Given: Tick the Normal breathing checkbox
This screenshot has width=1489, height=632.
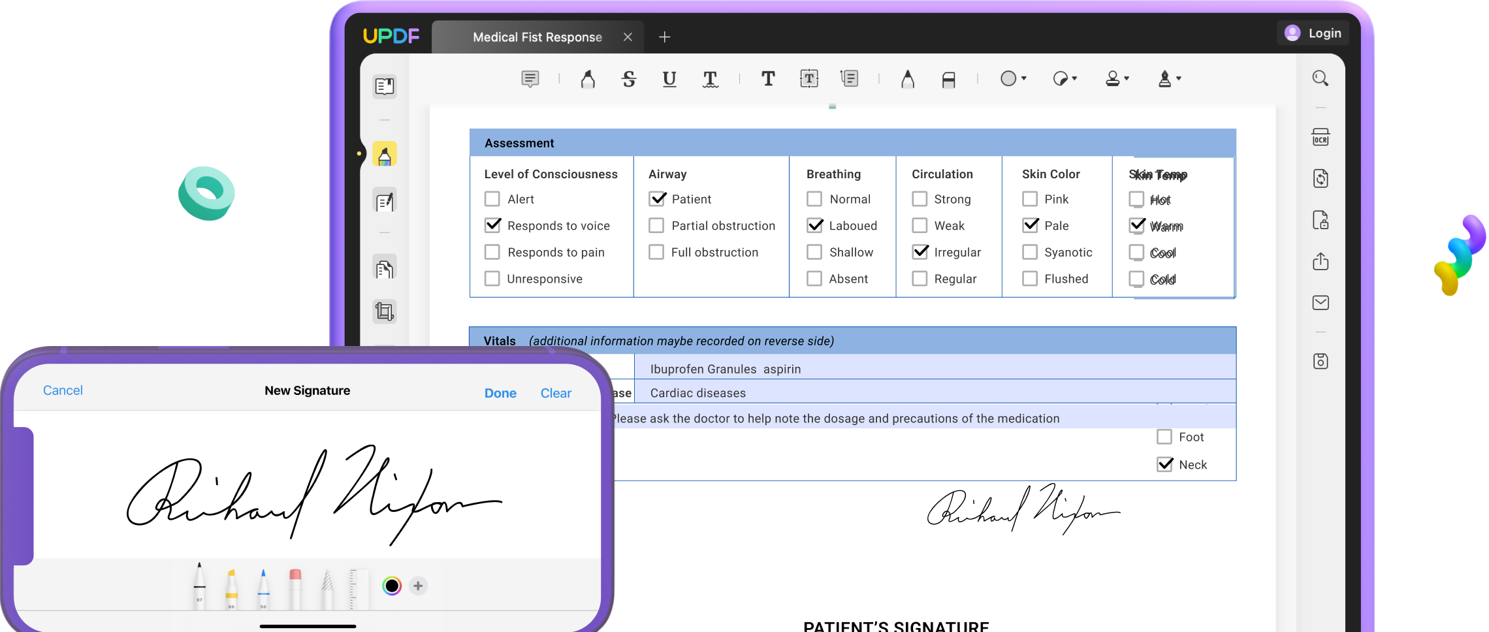Looking at the screenshot, I should (814, 198).
